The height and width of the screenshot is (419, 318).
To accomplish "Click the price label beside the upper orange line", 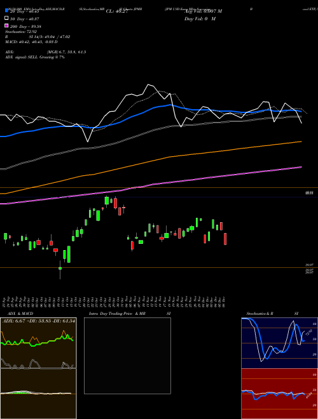I will coord(310,192).
